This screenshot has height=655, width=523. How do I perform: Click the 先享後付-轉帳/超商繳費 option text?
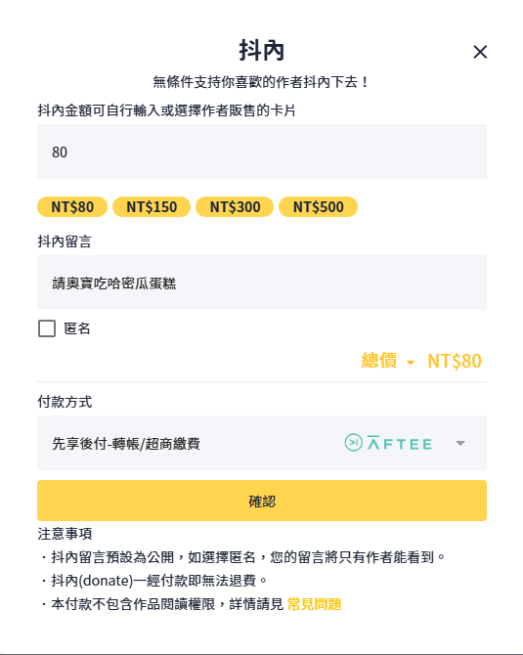pos(126,443)
